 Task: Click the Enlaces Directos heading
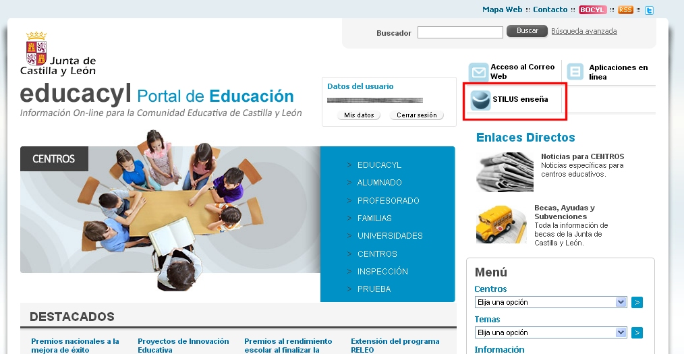525,138
